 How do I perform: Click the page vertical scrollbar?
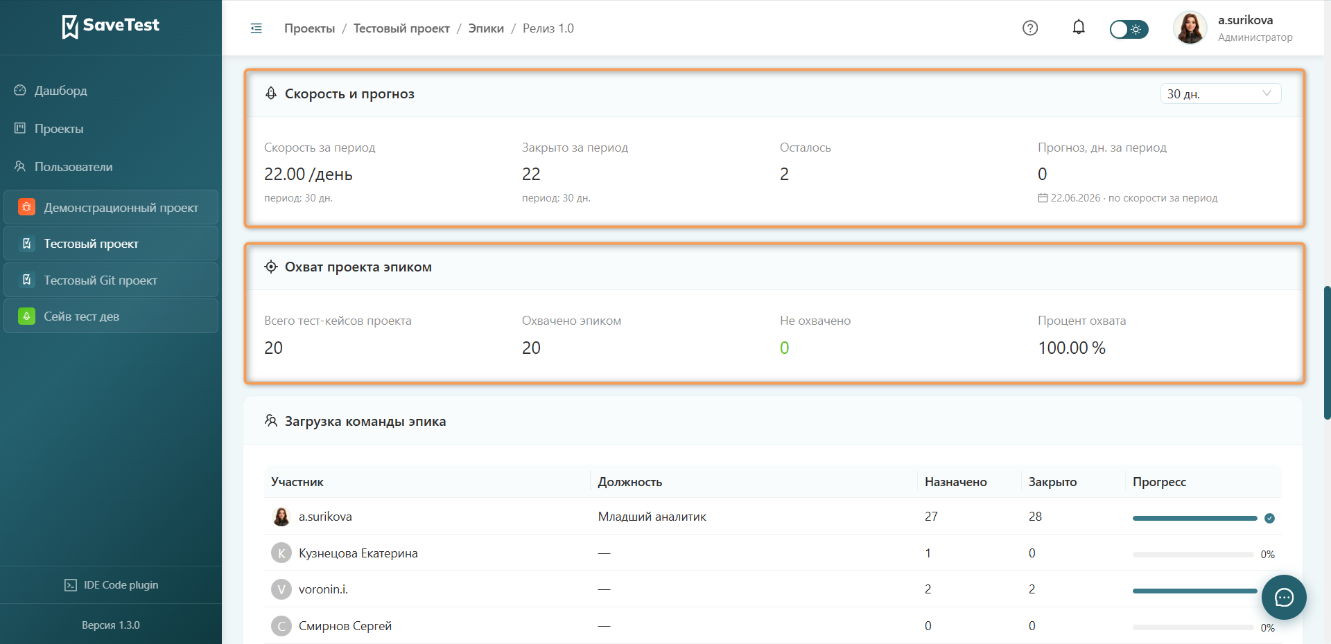[x=1327, y=352]
